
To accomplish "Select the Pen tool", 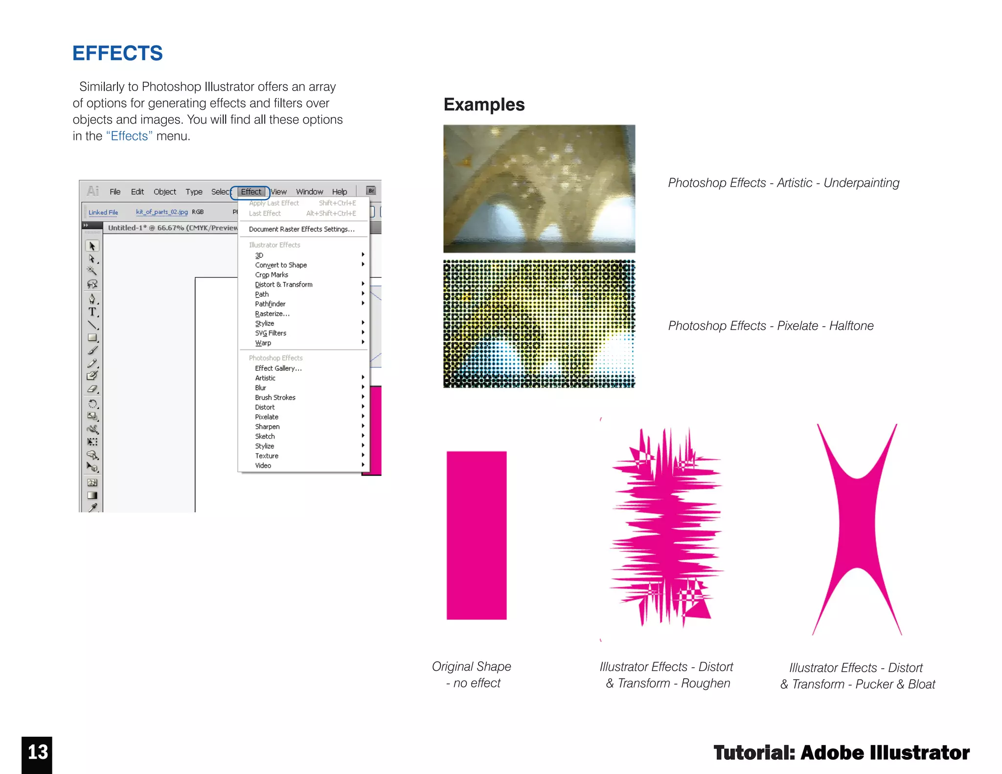I will click(x=92, y=298).
